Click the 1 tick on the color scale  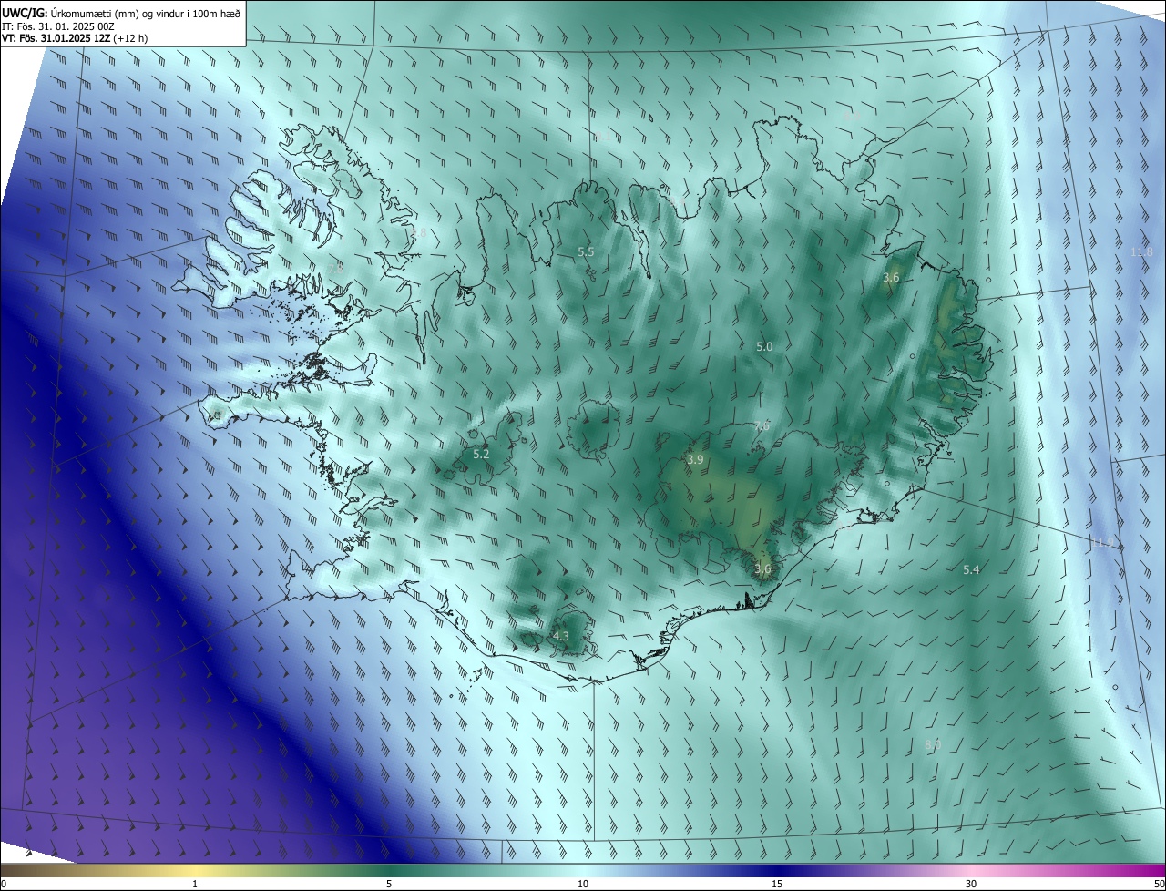[x=195, y=884]
